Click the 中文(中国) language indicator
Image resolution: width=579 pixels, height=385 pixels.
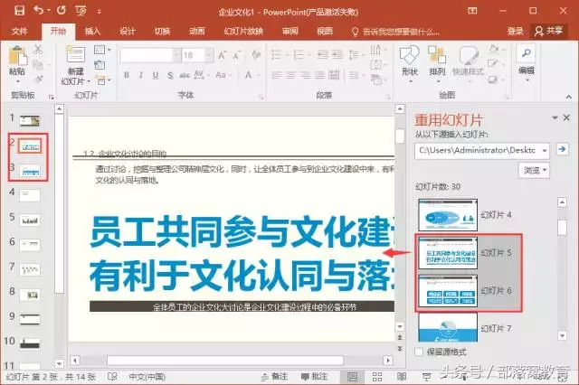147,377
